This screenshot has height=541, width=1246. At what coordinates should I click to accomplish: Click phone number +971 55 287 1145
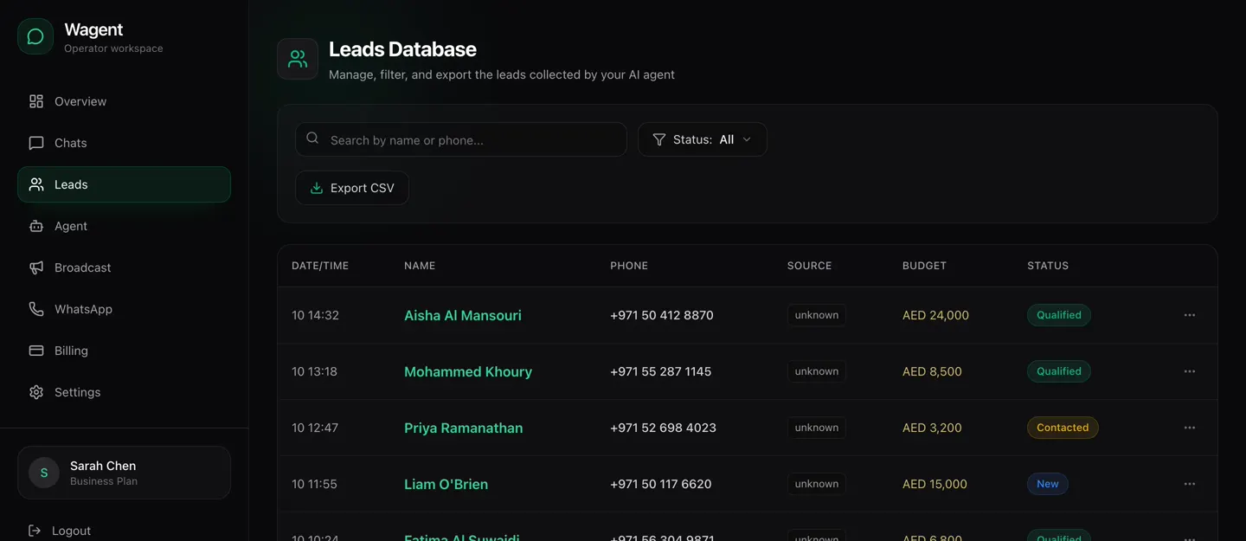[x=660, y=371]
